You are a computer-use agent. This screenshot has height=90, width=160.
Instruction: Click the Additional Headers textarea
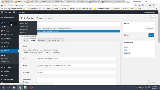77,81
